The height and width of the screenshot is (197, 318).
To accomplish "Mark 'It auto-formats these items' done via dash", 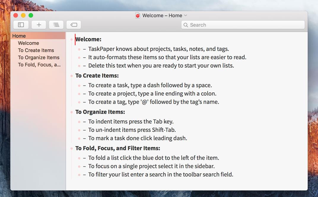I will pyautogui.click(x=84, y=57).
